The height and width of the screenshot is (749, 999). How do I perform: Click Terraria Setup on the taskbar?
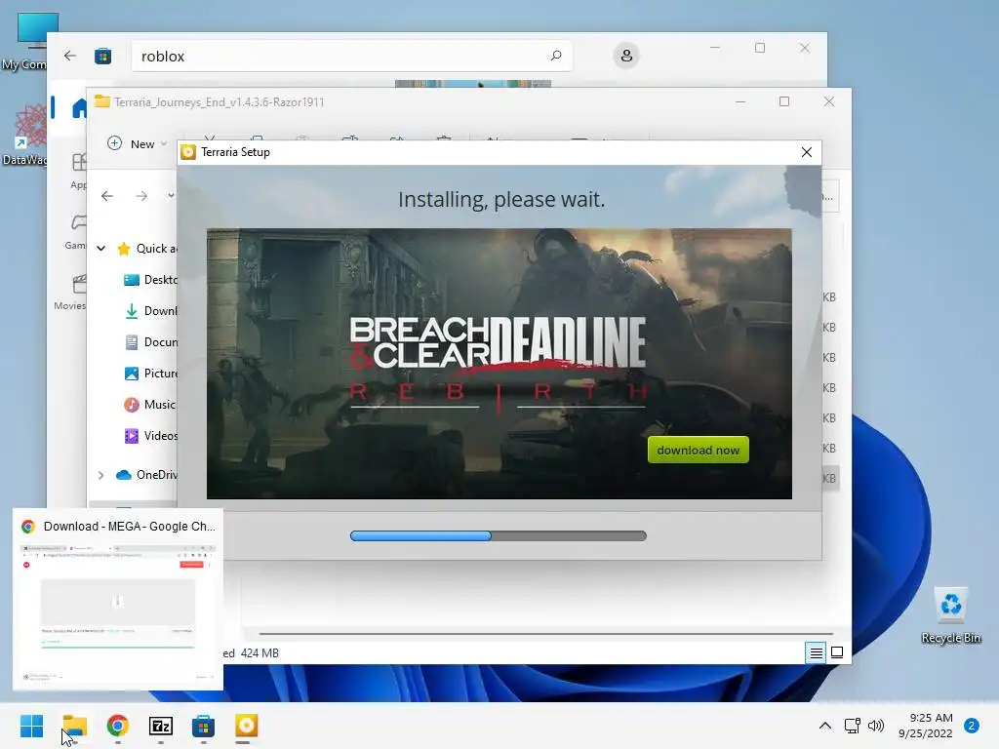(247, 726)
